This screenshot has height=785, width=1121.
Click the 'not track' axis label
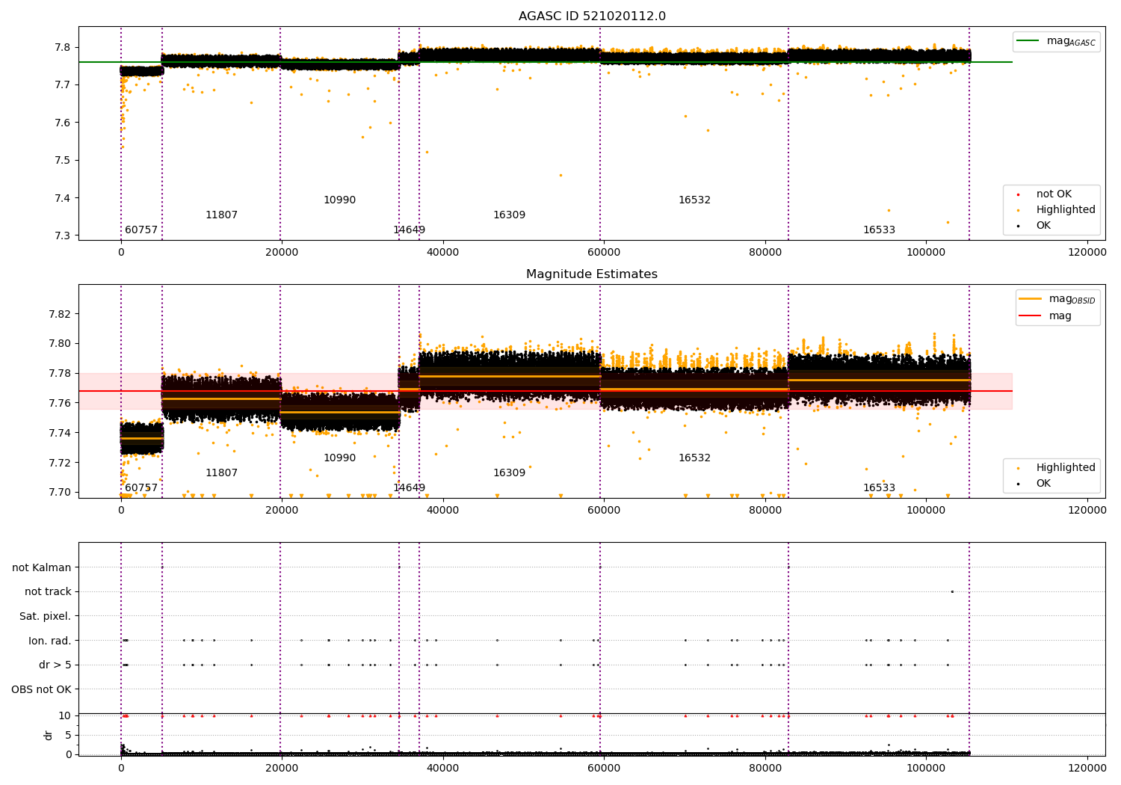(x=48, y=591)
